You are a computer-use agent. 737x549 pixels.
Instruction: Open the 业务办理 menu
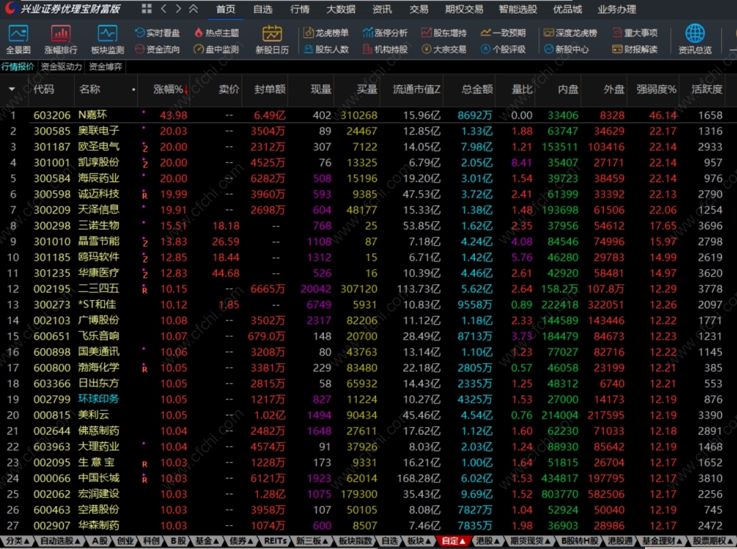617,10
